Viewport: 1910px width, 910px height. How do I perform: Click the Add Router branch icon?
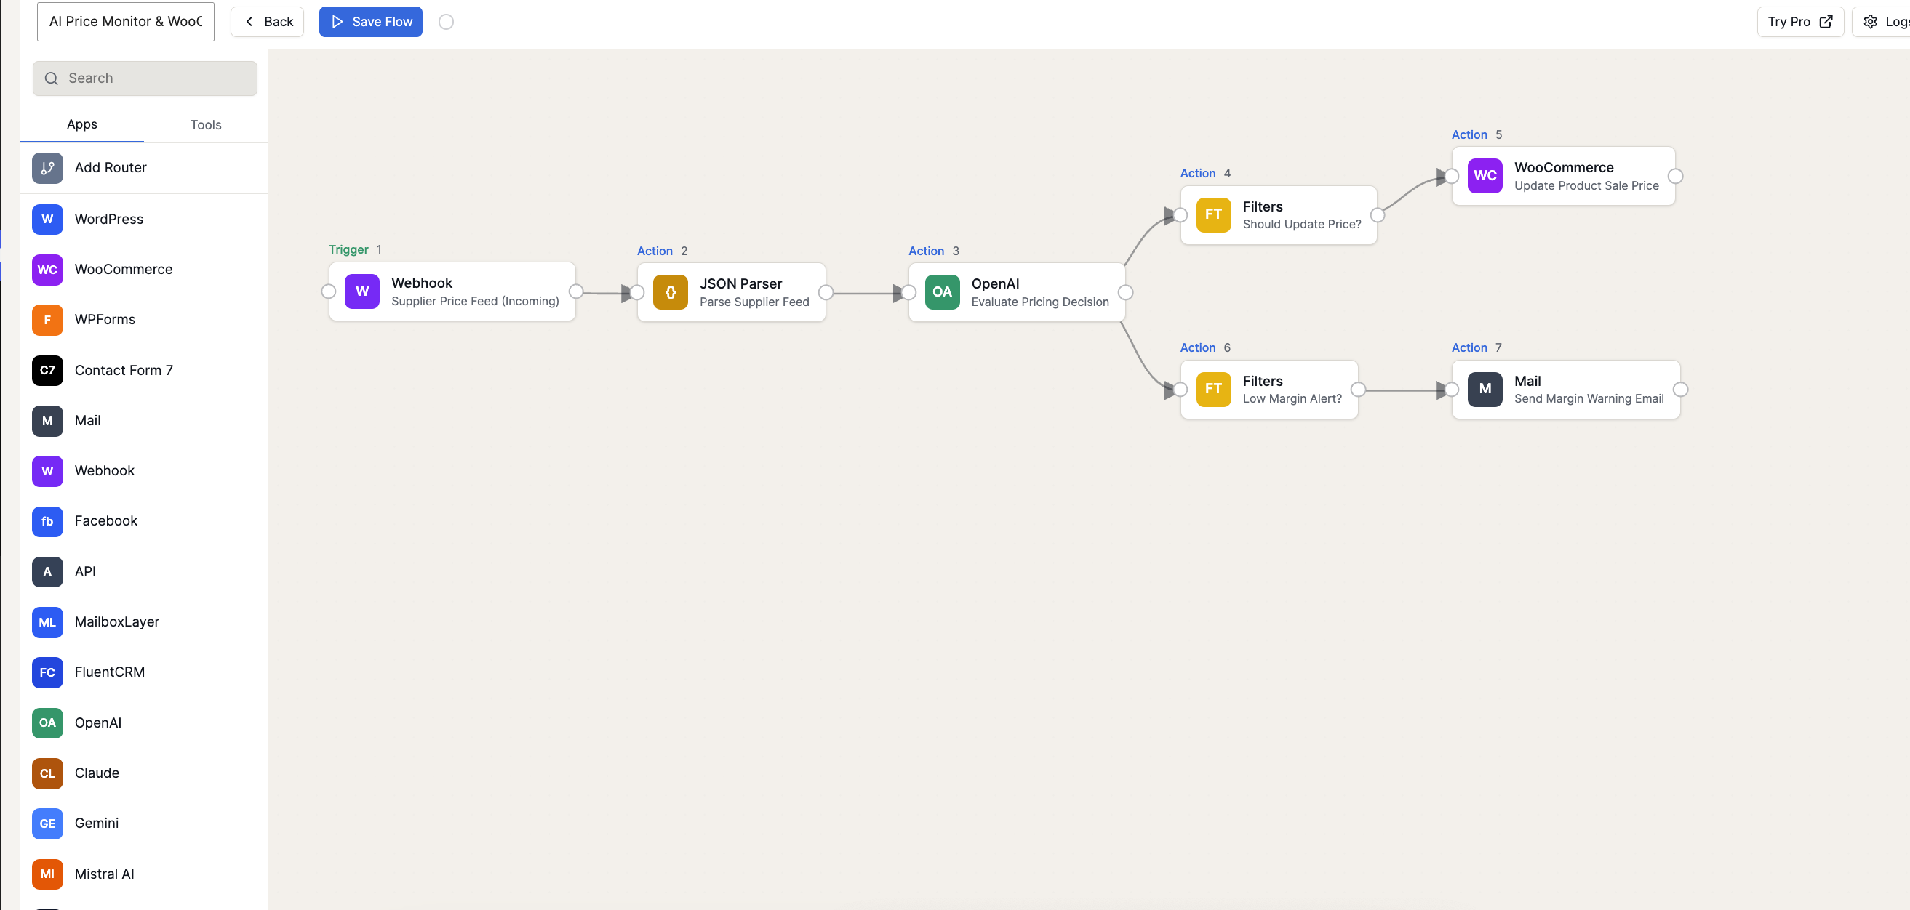(x=47, y=167)
